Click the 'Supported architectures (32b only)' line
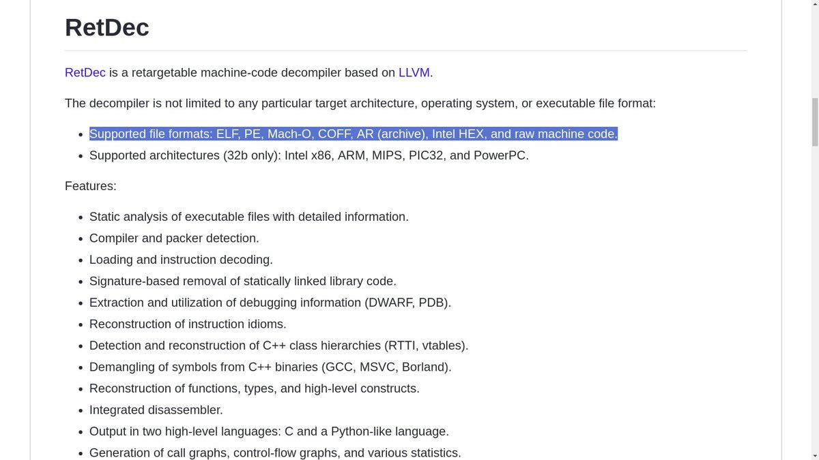 pyautogui.click(x=309, y=155)
